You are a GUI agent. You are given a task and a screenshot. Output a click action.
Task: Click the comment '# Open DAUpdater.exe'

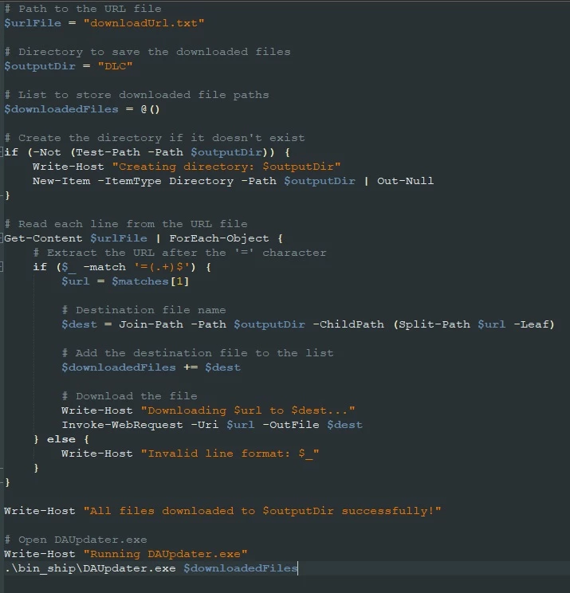[x=76, y=540]
